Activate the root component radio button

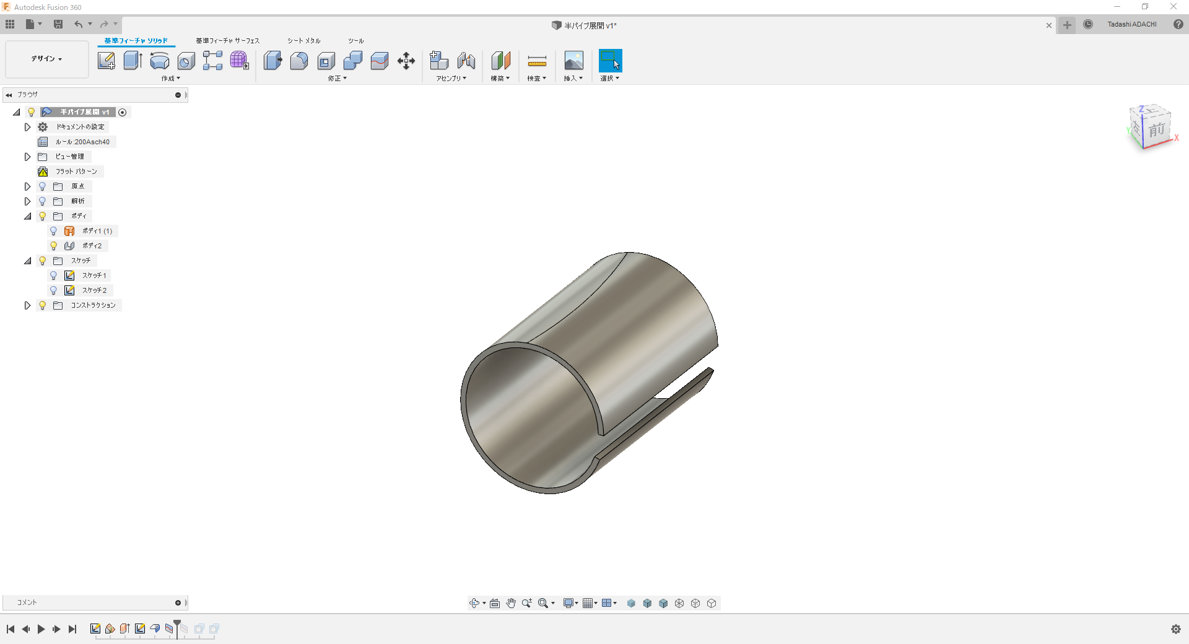tap(123, 112)
